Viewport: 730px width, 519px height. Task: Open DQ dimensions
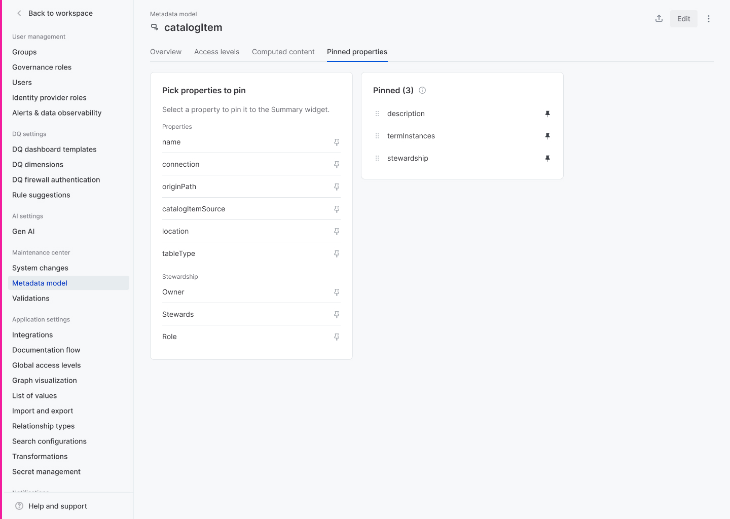coord(38,164)
